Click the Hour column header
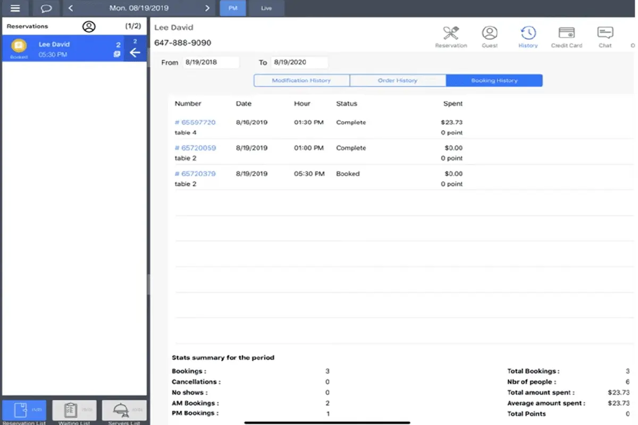The width and height of the screenshot is (638, 425). pos(302,104)
